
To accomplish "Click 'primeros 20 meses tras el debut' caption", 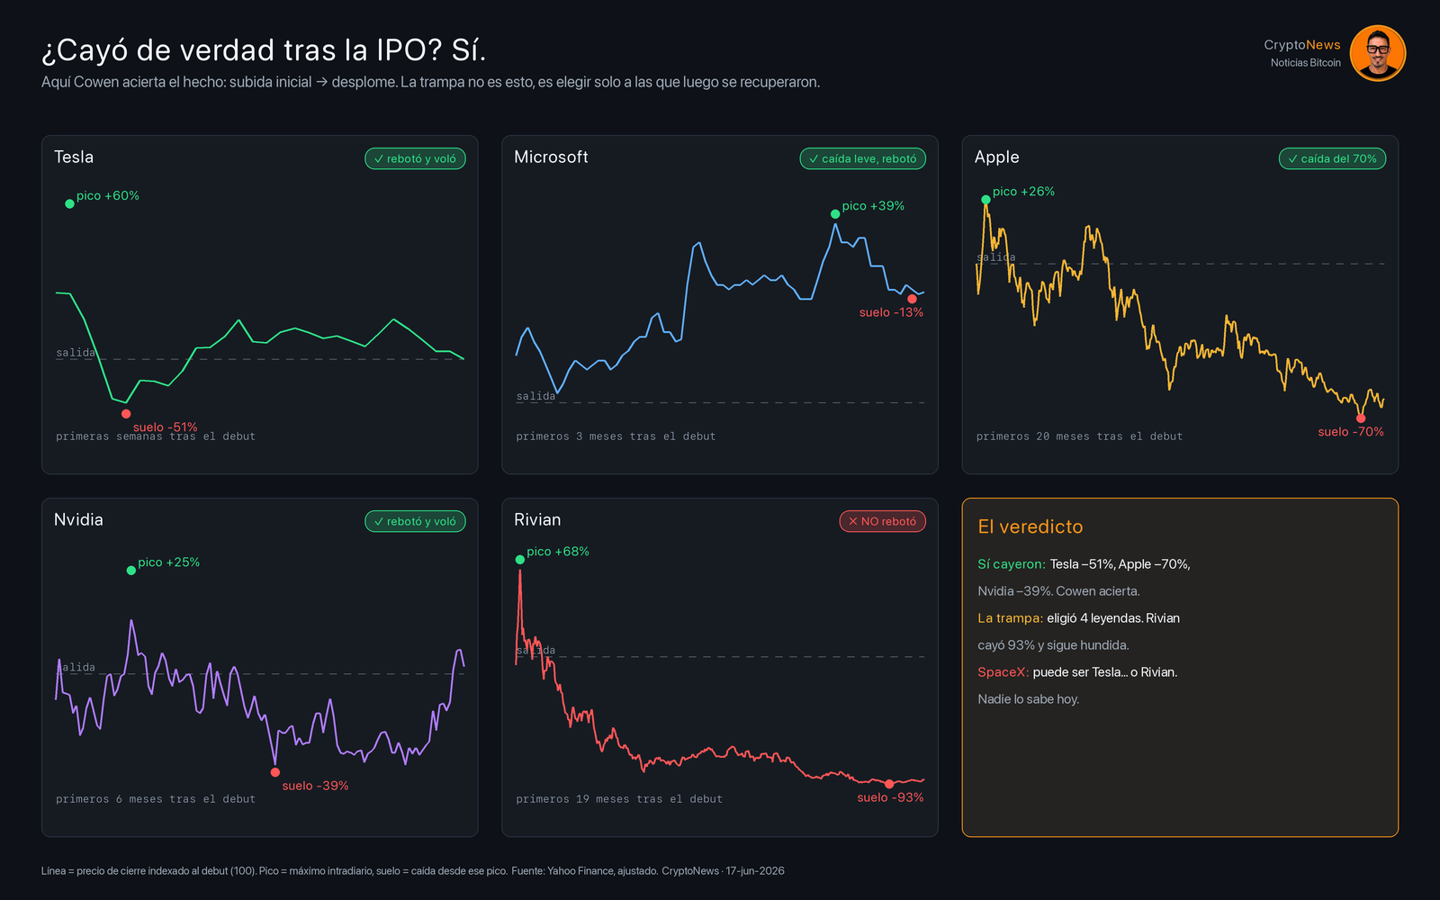I will [1079, 436].
